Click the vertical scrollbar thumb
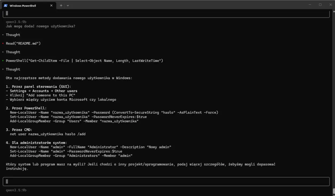The width and height of the screenshot is (335, 196). point(334,192)
